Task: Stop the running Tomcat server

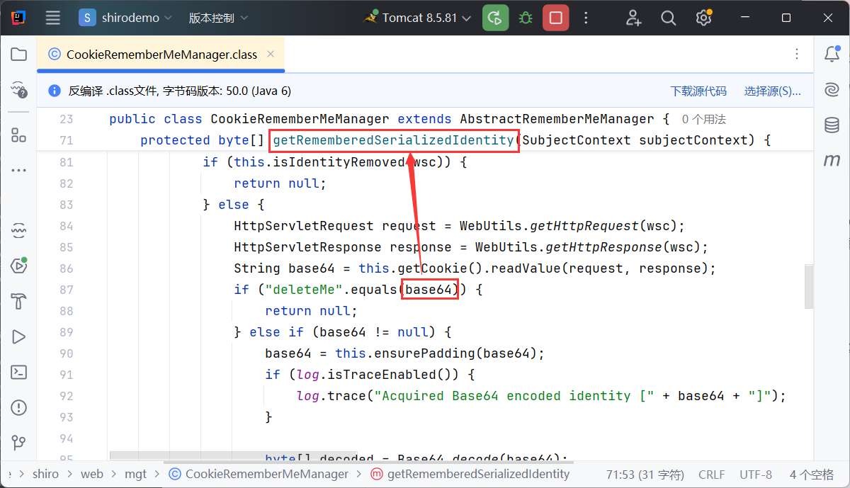Action: point(556,18)
